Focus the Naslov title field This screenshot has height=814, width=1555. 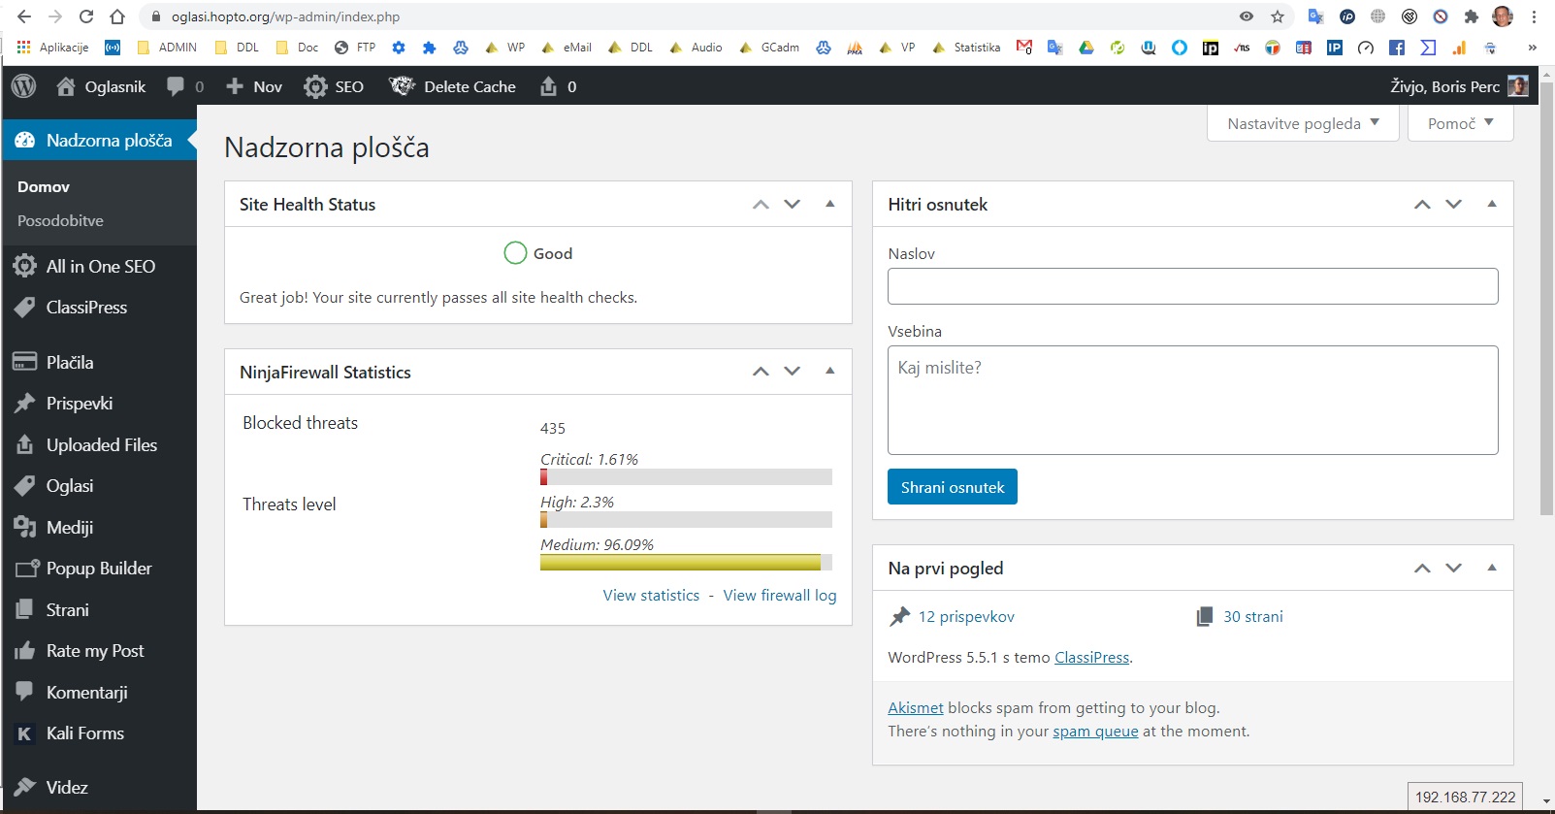(x=1193, y=286)
